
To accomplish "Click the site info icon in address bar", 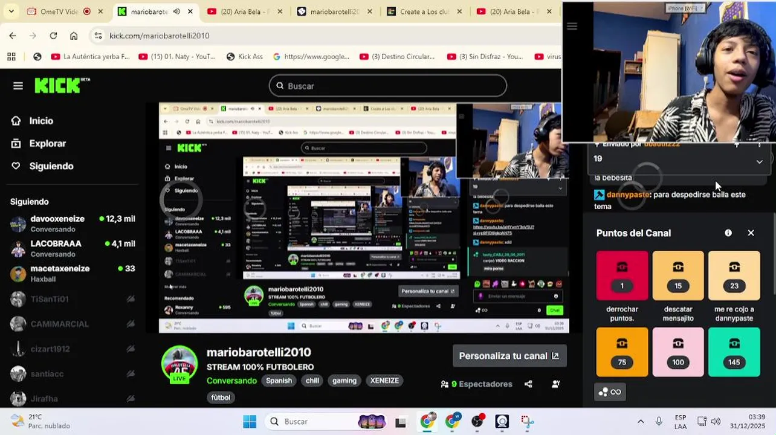I will tap(99, 36).
